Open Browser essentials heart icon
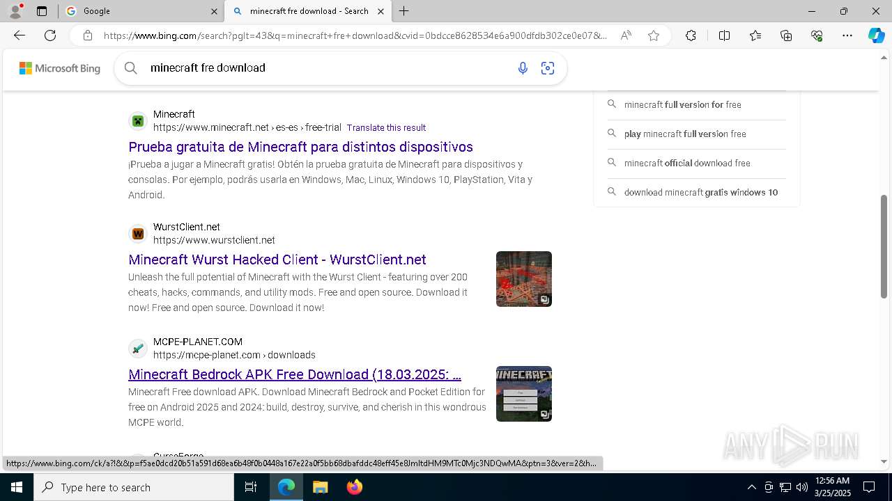 (x=817, y=35)
